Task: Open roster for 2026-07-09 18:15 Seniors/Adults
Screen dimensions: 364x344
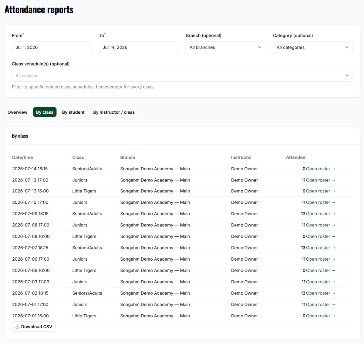Action: point(321,214)
